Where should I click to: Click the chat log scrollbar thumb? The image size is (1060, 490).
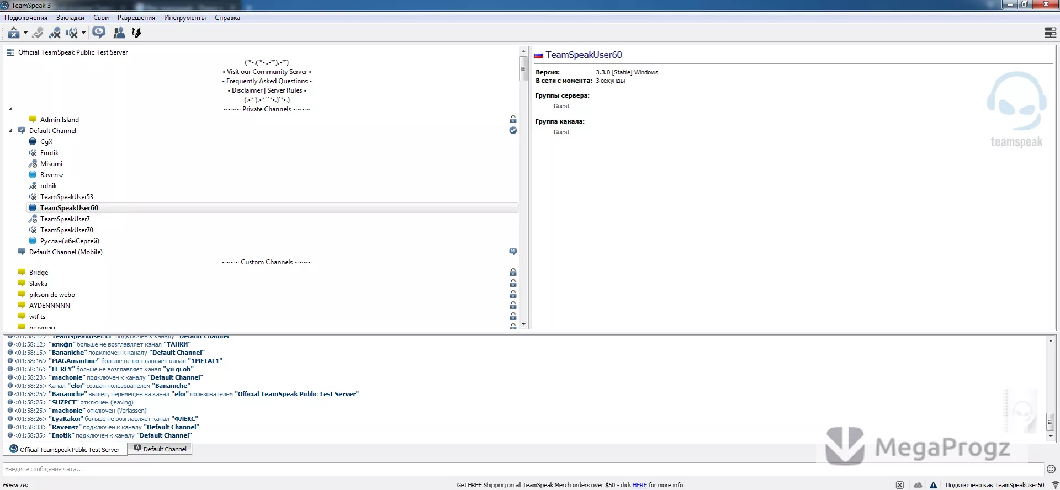pos(1050,422)
